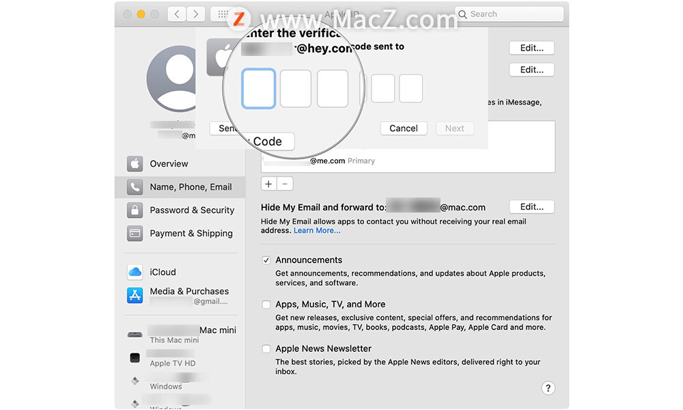Go forward with the right chevron
683x410 pixels.
pyautogui.click(x=196, y=14)
